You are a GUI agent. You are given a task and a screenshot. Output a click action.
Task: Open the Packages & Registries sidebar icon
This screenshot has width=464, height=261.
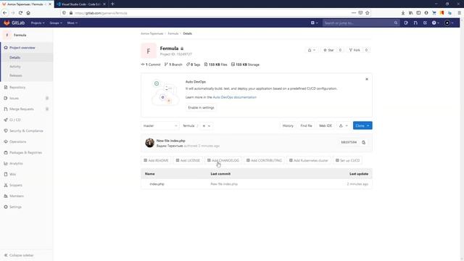pos(6,152)
